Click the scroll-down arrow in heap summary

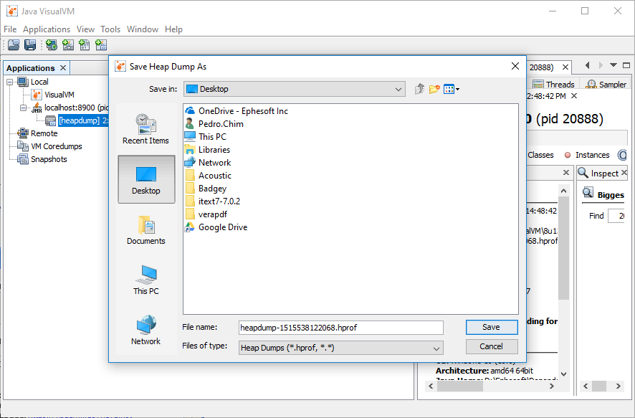[564, 374]
